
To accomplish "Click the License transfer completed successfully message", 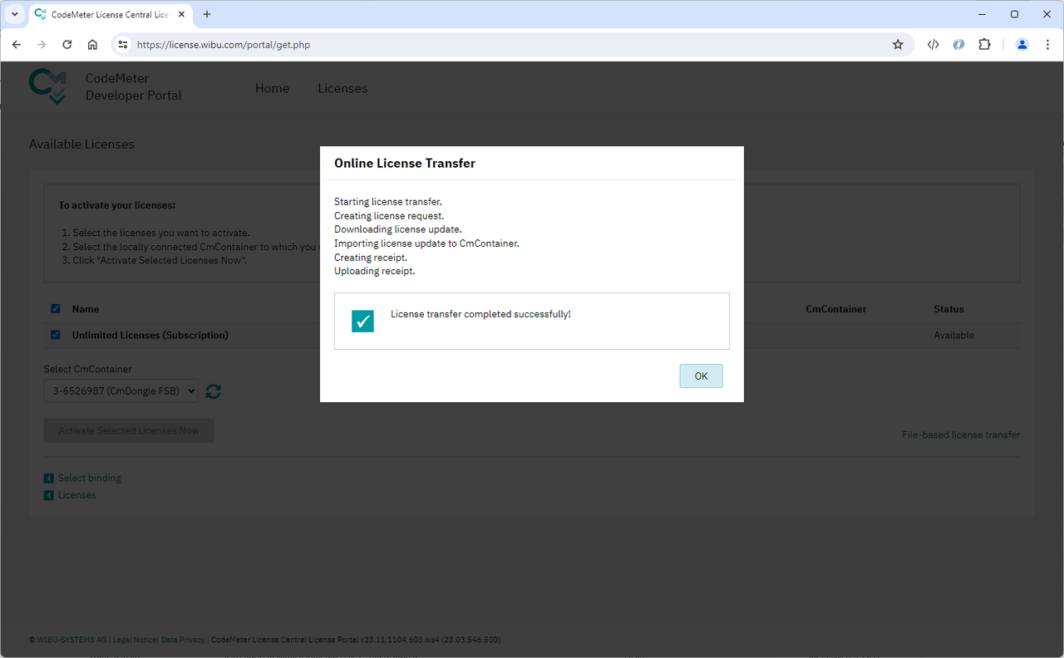I will click(480, 314).
